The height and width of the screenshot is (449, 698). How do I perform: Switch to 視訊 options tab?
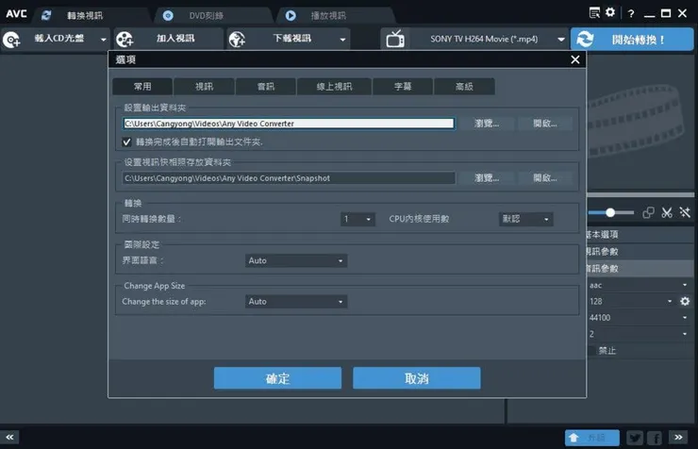click(205, 87)
